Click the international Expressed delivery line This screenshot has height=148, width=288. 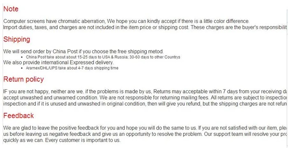[58, 63]
